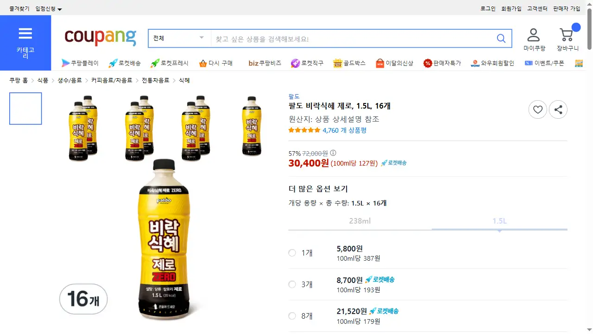Go to 전통차음료 breadcrumb

point(155,80)
